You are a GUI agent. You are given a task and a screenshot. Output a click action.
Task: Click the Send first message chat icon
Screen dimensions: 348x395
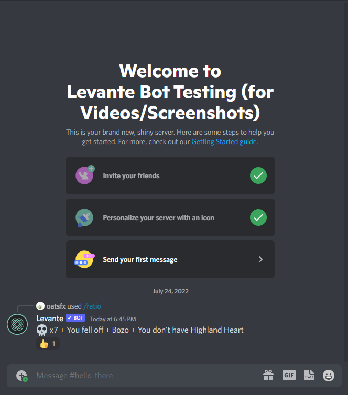(x=84, y=259)
